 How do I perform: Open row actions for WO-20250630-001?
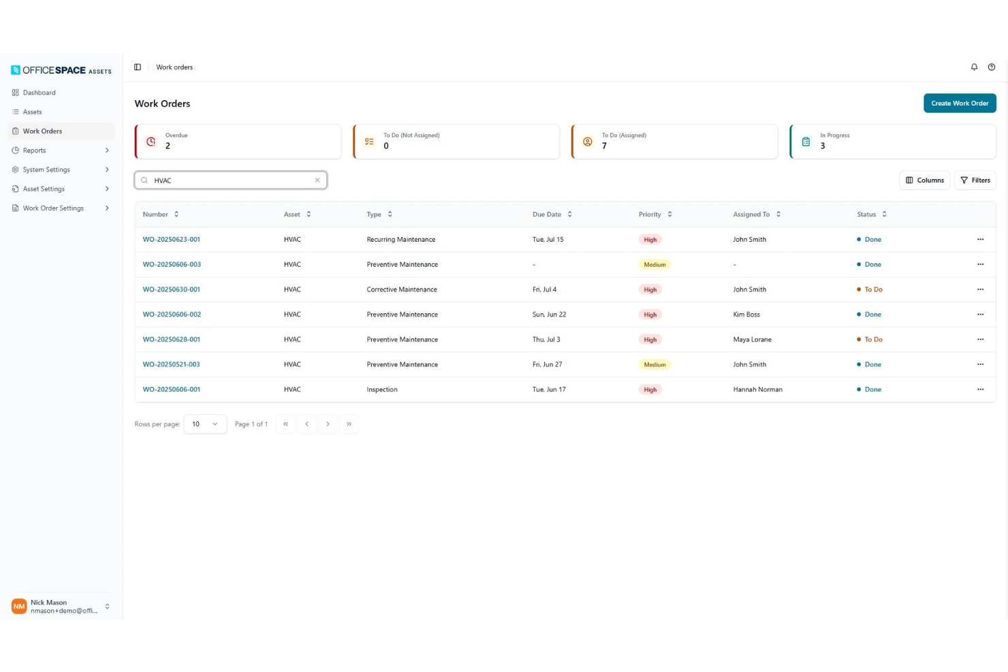[x=980, y=289]
